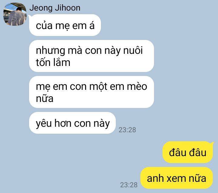The image size is (218, 193).
Task: Tap the tail of the first white bubble
Action: pyautogui.click(x=30, y=16)
